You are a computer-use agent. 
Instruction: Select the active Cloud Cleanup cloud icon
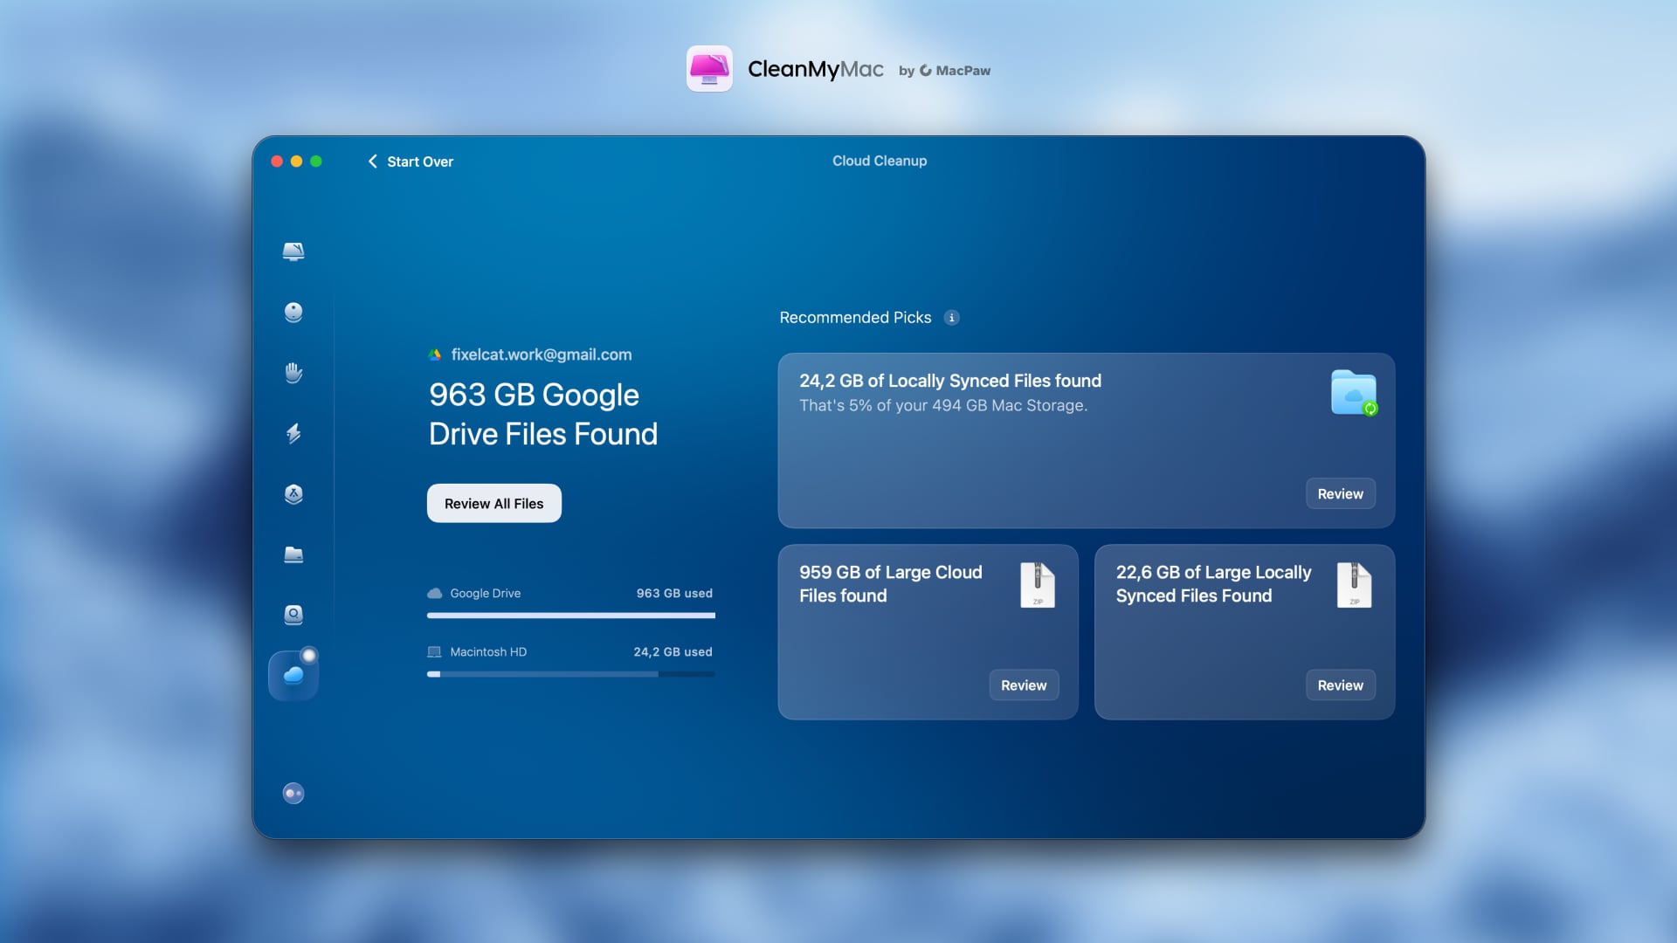(x=293, y=674)
